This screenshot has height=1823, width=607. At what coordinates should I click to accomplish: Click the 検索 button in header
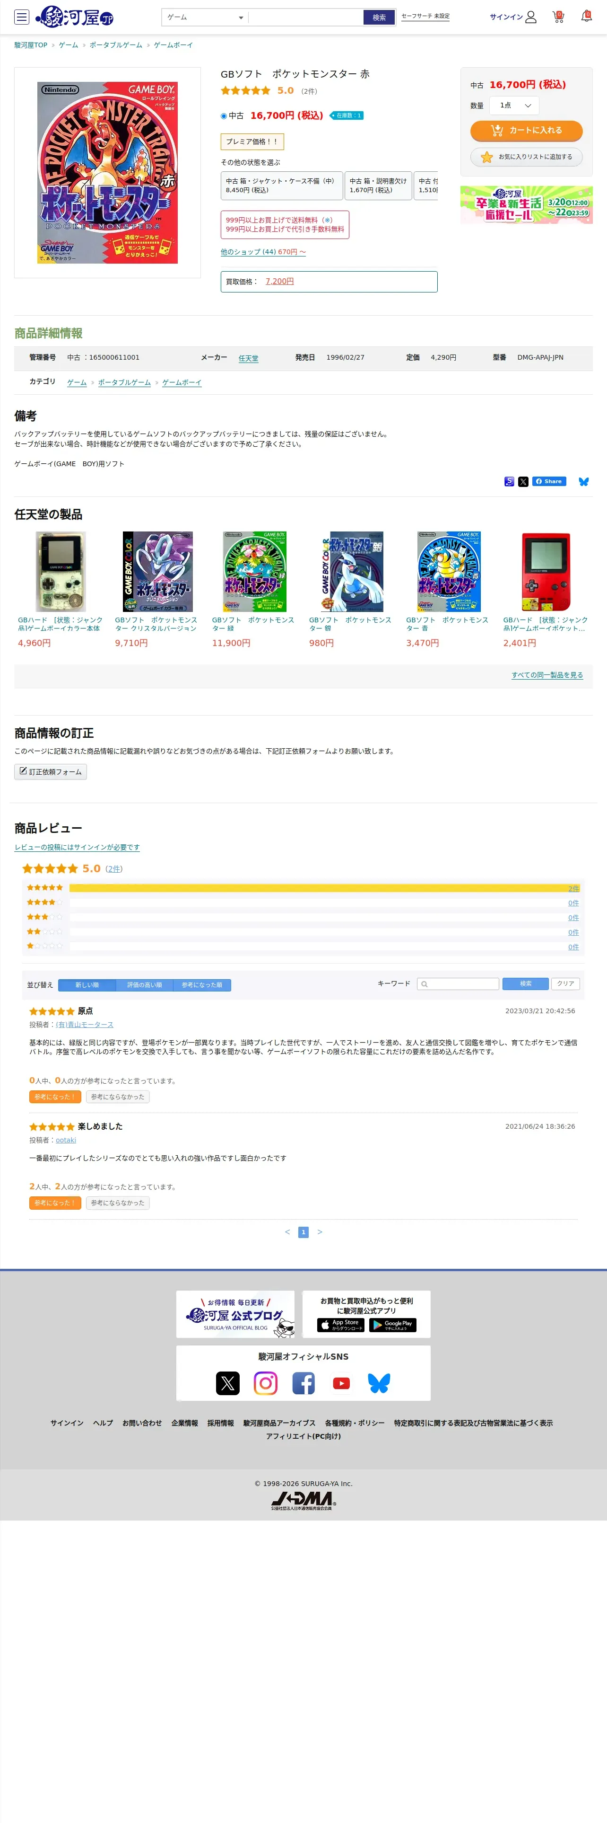pos(380,18)
